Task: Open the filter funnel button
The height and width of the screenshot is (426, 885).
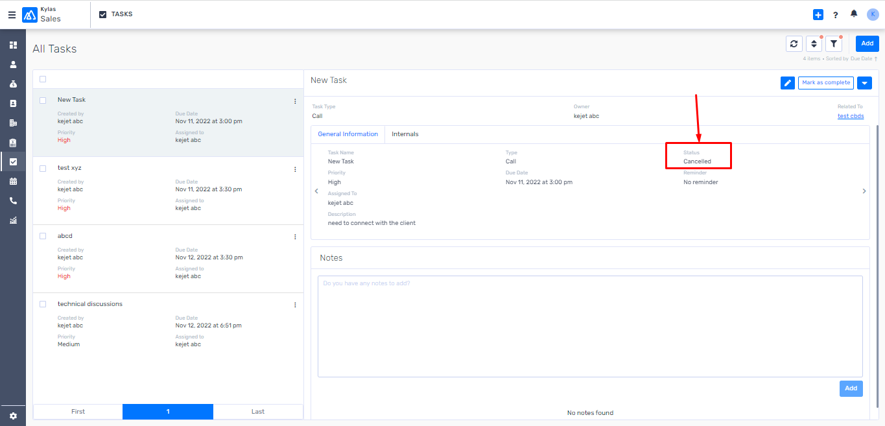Action: point(834,43)
